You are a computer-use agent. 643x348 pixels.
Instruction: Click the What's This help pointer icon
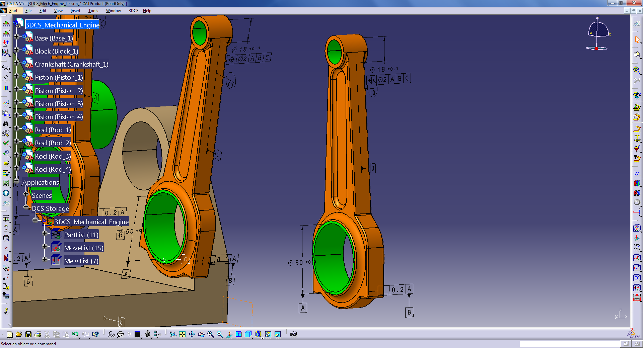pos(95,334)
